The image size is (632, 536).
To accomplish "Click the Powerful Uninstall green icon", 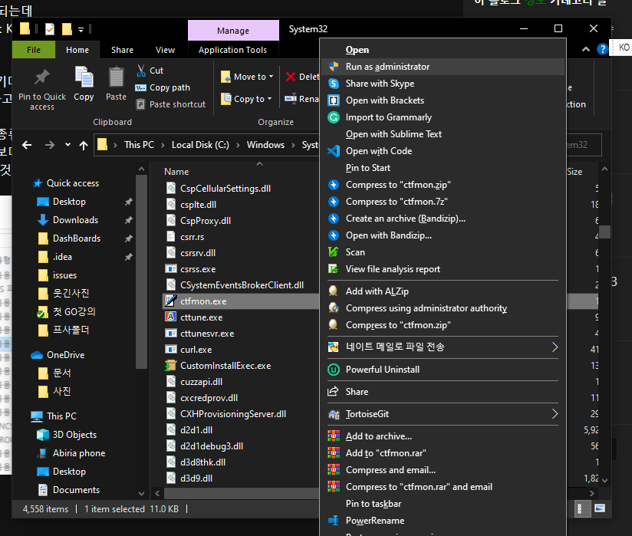I will 334,370.
